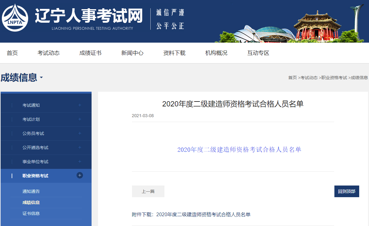Click the circled plus icon on 职业资格考试
The height and width of the screenshot is (226, 369).
click(x=80, y=175)
